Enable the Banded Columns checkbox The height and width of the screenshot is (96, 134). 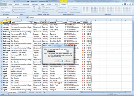[69, 12]
